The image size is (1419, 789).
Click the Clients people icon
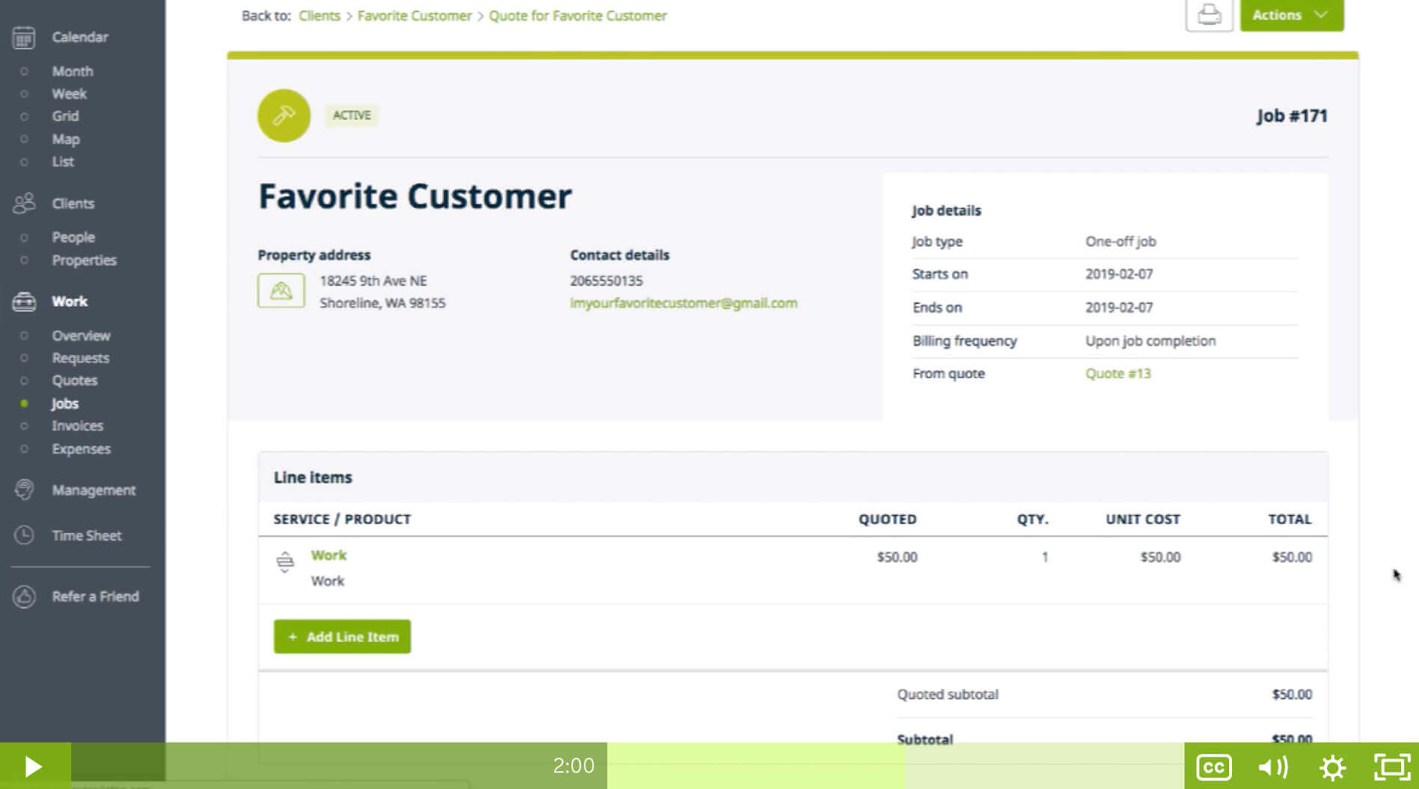(x=24, y=204)
